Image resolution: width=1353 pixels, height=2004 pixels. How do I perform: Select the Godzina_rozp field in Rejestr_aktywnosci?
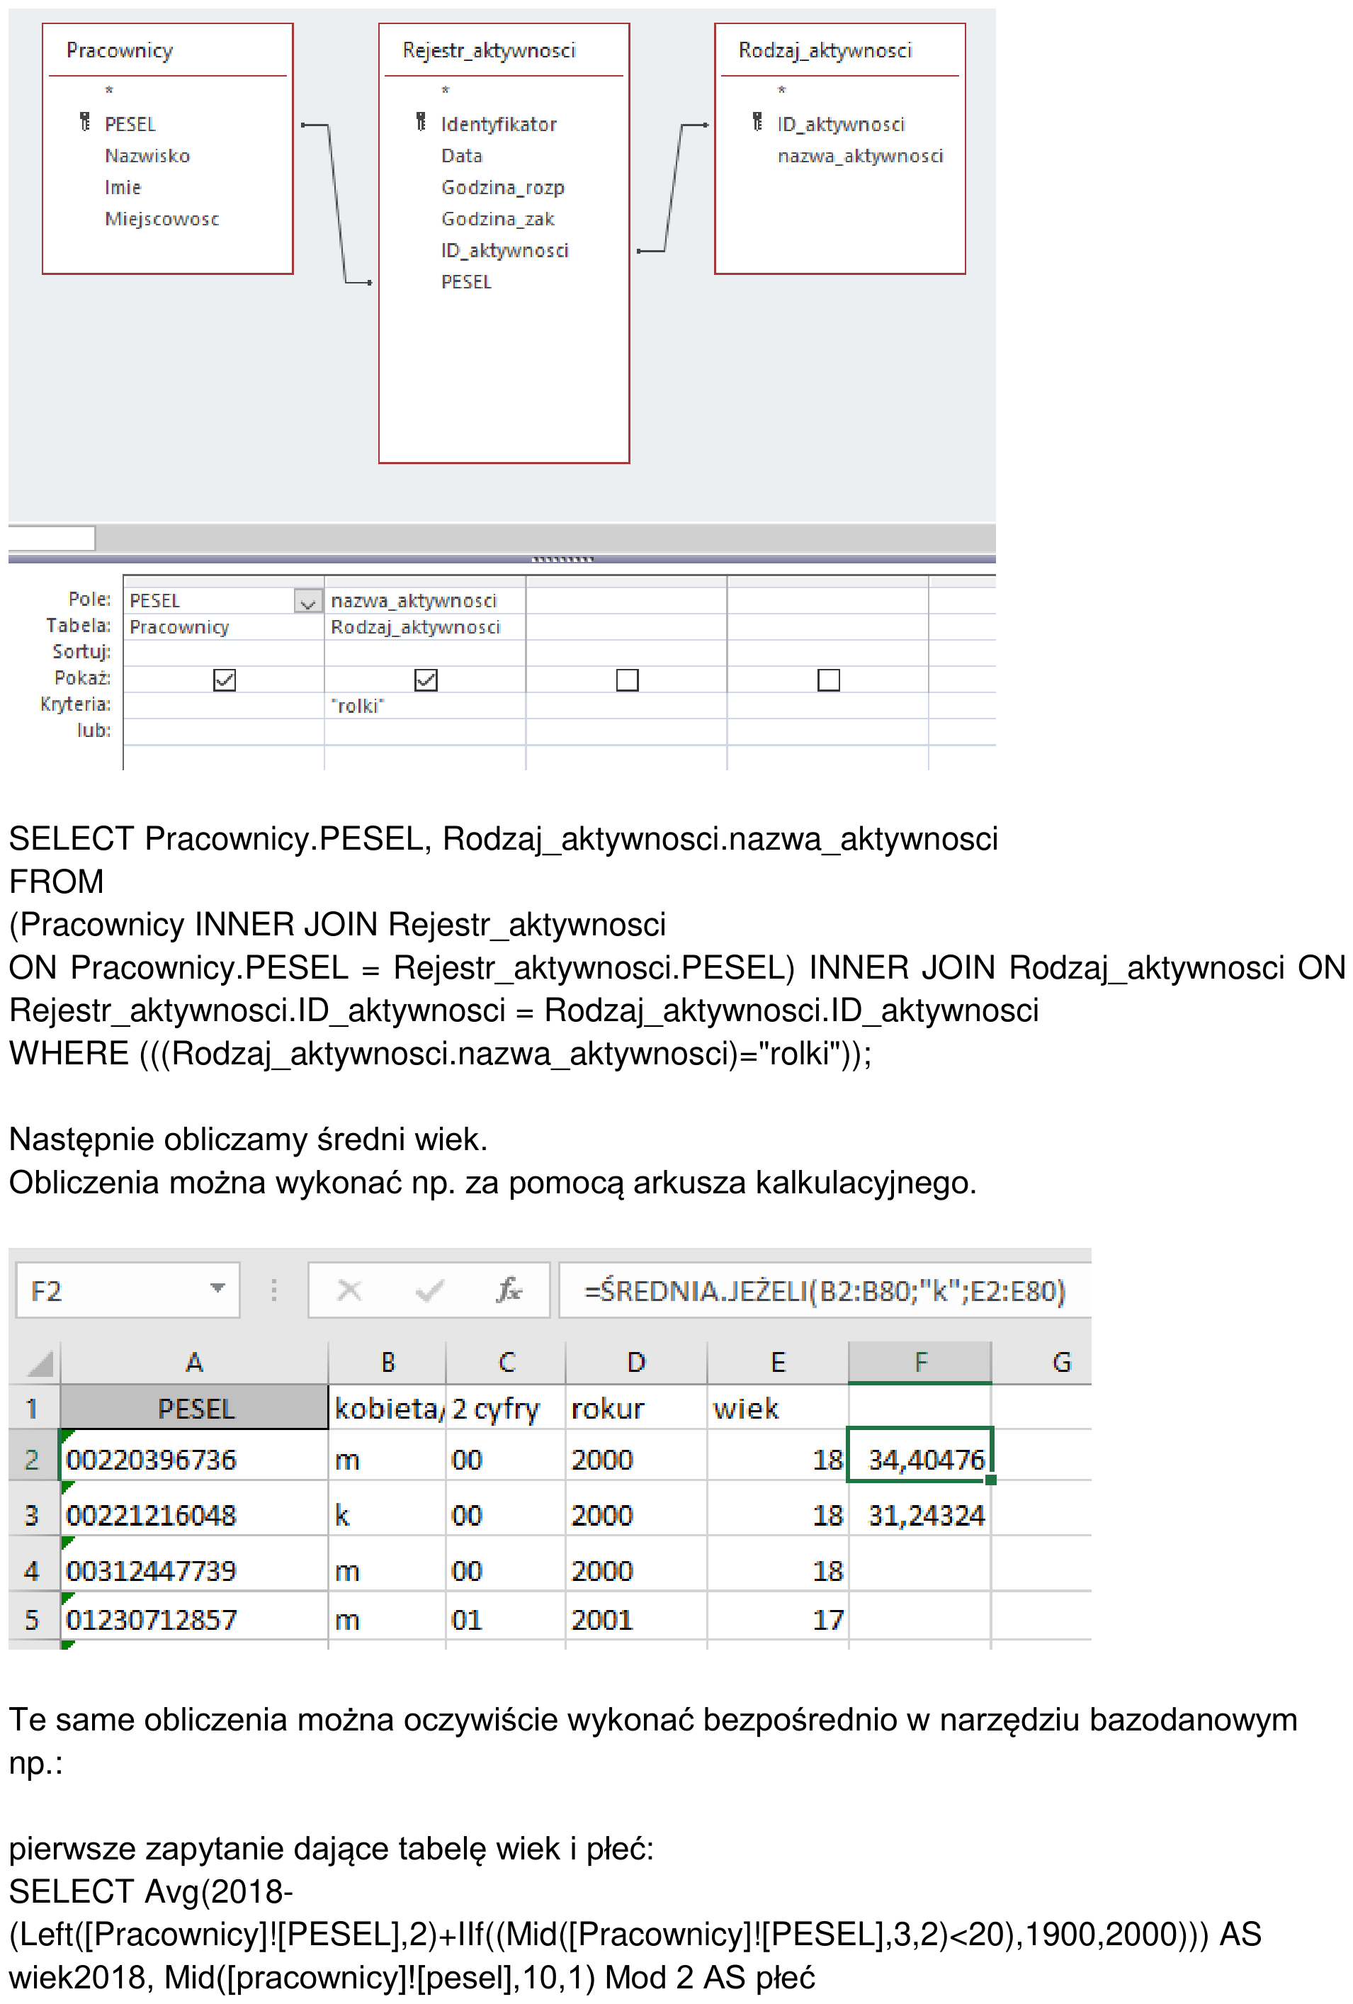pos(502,188)
